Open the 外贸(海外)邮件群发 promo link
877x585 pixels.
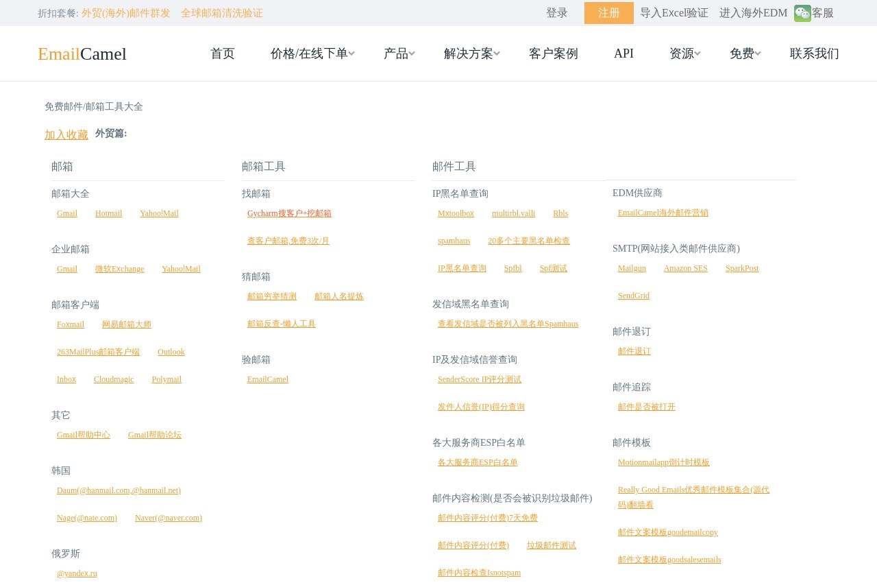pos(126,13)
